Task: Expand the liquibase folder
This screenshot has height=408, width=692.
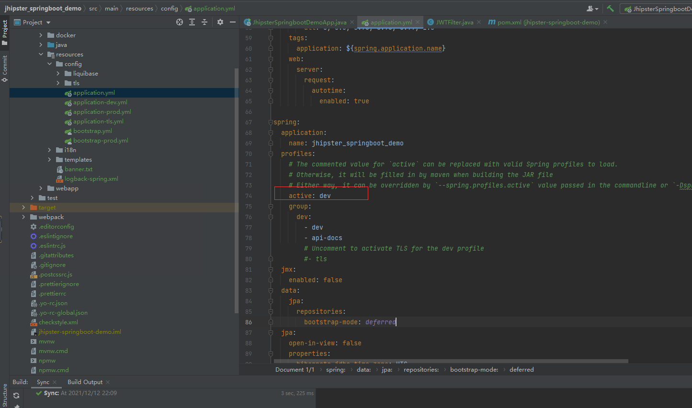Action: tap(58, 74)
